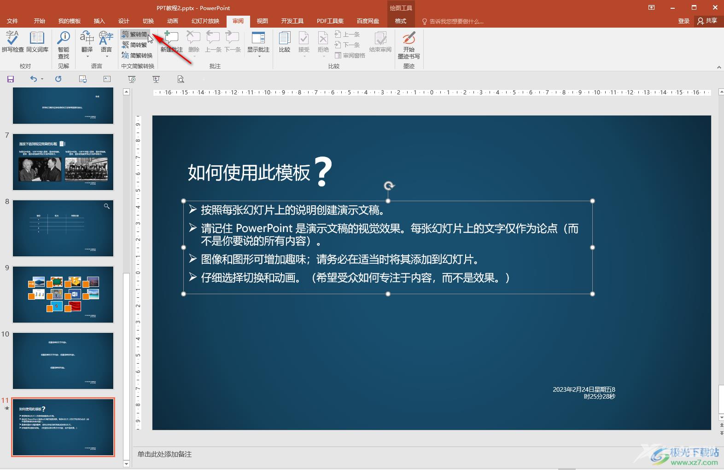Start ink writing with 开始墨迹书写

click(x=409, y=45)
